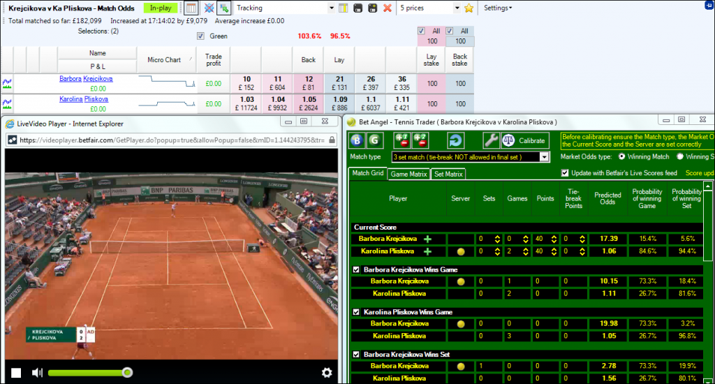
Task: Switch to the Match Grid tab
Action: point(367,173)
